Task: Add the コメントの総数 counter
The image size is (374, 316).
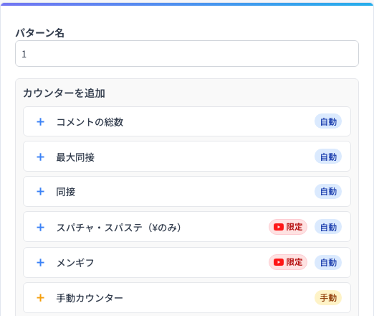Action: point(187,121)
